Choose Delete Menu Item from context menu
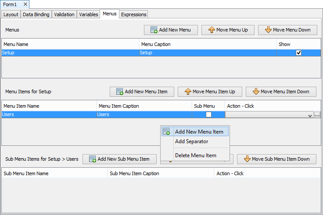323x215 pixels. coord(195,155)
